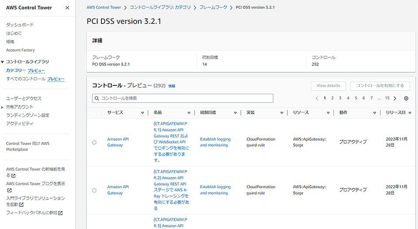The height and width of the screenshot is (229, 418).
Task: Select radio for CT.APIGATEWAY.PR.1 control
Action: (94, 142)
